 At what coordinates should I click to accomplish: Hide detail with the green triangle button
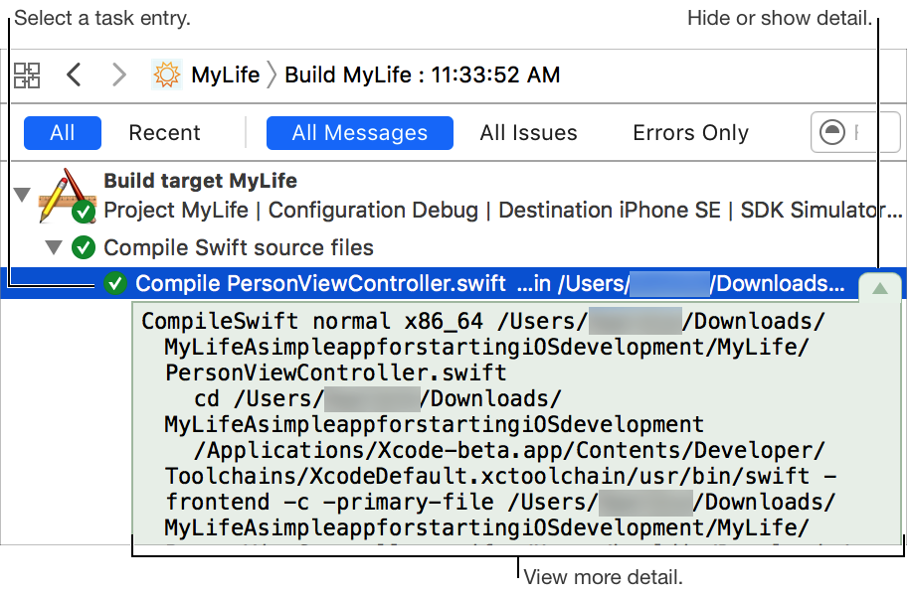coord(878,288)
